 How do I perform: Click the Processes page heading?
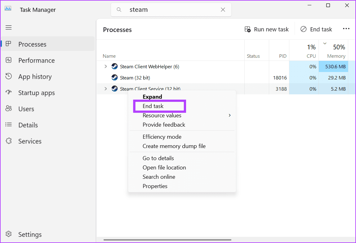click(118, 30)
